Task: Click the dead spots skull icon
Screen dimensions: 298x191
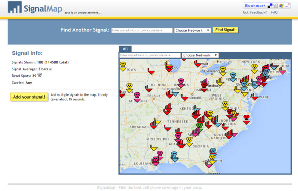Action: click(40, 75)
